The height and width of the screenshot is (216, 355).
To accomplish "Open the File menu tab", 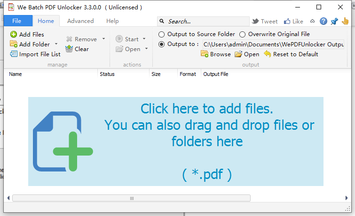I will 18,21.
